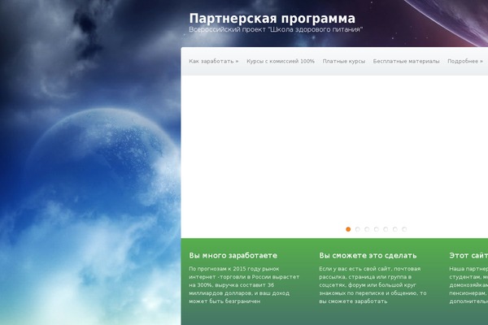This screenshot has height=325, width=488.
Task: Switch to the seventh slide dot
Action: tap(404, 229)
